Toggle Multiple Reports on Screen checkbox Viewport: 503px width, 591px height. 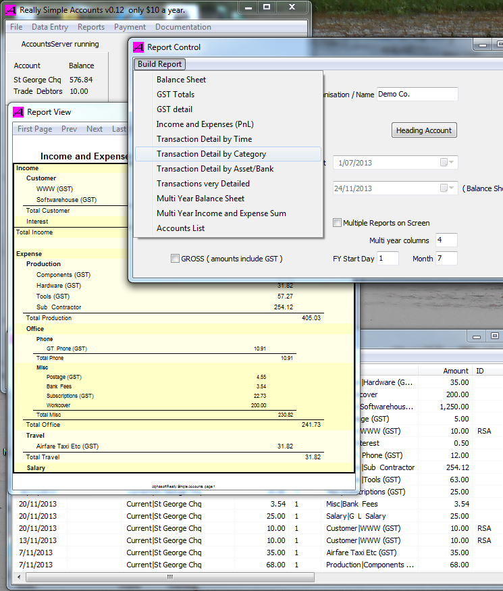tap(338, 223)
